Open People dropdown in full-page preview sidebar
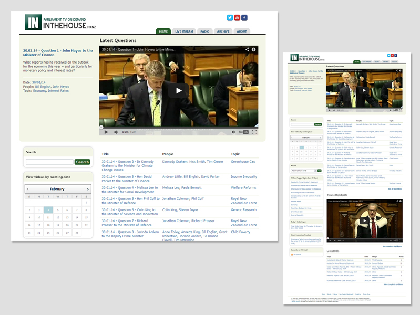This screenshot has height=315, width=420. click(x=304, y=171)
